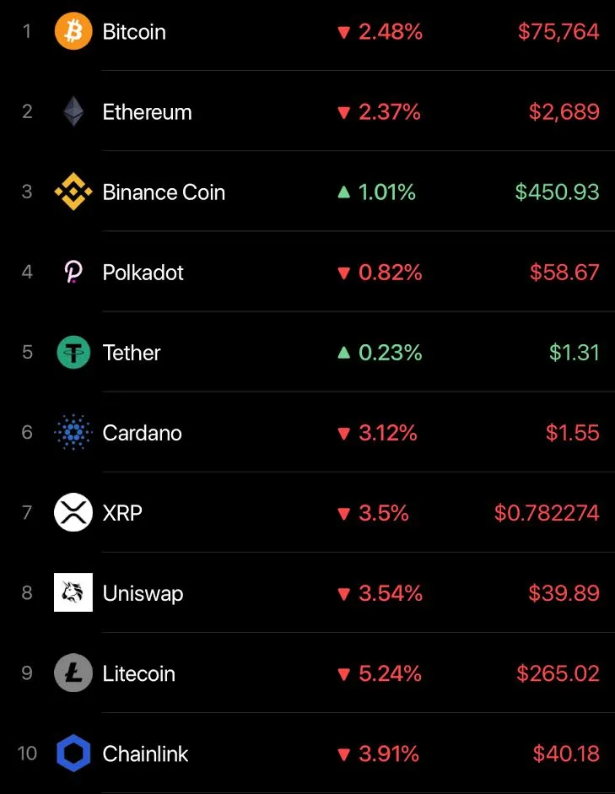This screenshot has height=794, width=615.
Task: Select the Cardano 3.12% drop indicator
Action: click(378, 433)
